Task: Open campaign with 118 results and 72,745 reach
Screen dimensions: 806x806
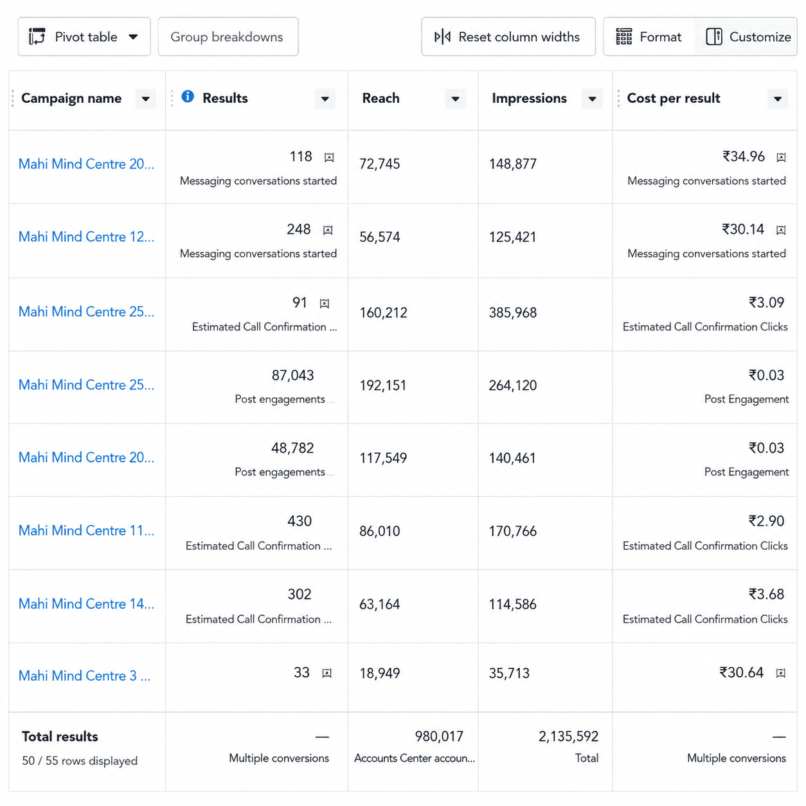Action: pos(86,164)
